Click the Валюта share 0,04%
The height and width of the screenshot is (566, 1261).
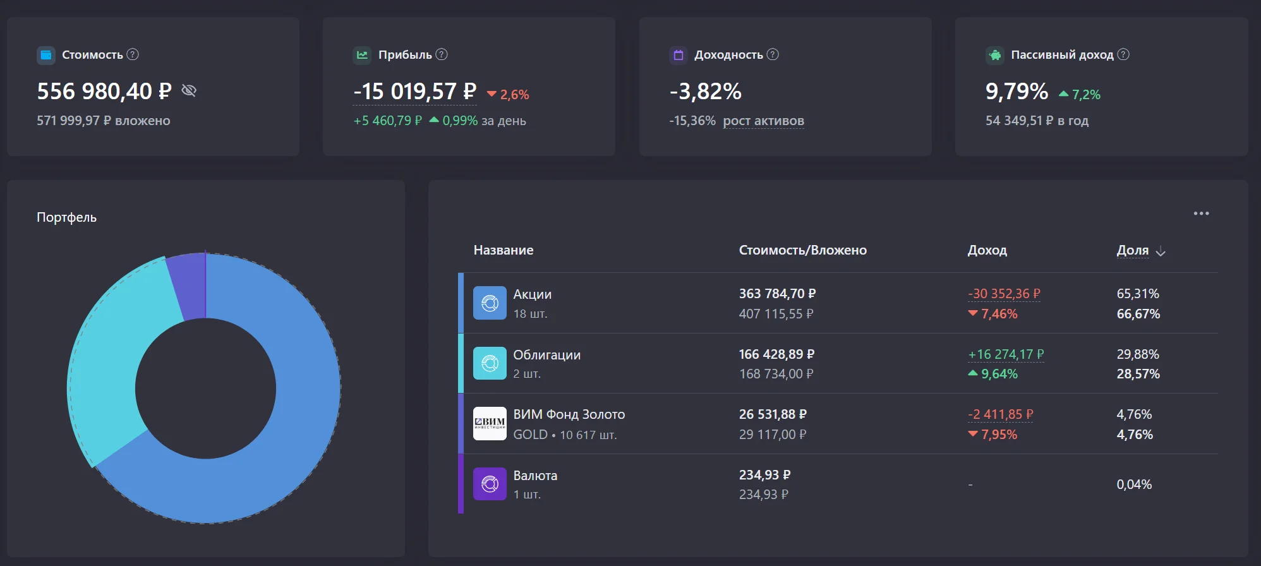[1134, 485]
